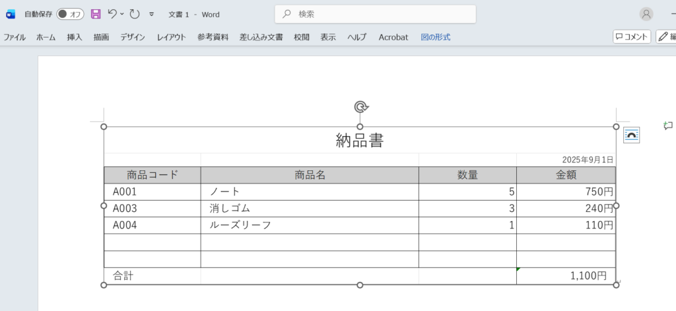The height and width of the screenshot is (311, 676).
Task: Open the ファイル tab
Action: pyautogui.click(x=15, y=37)
